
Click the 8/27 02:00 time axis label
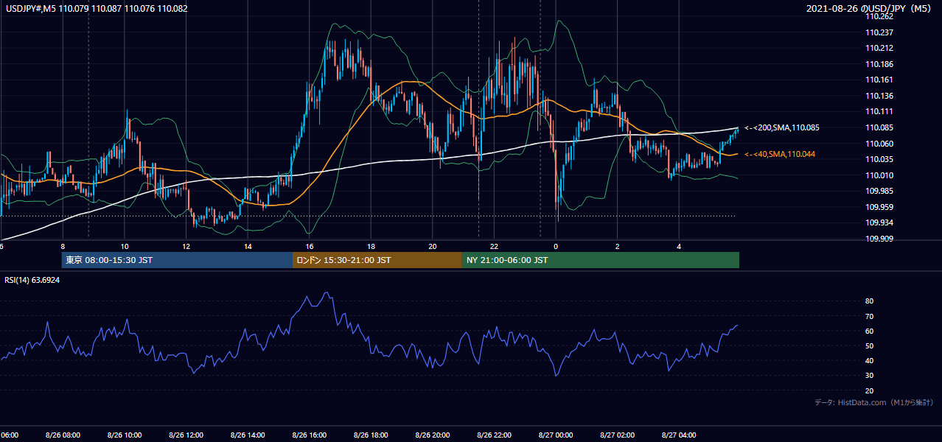618,435
